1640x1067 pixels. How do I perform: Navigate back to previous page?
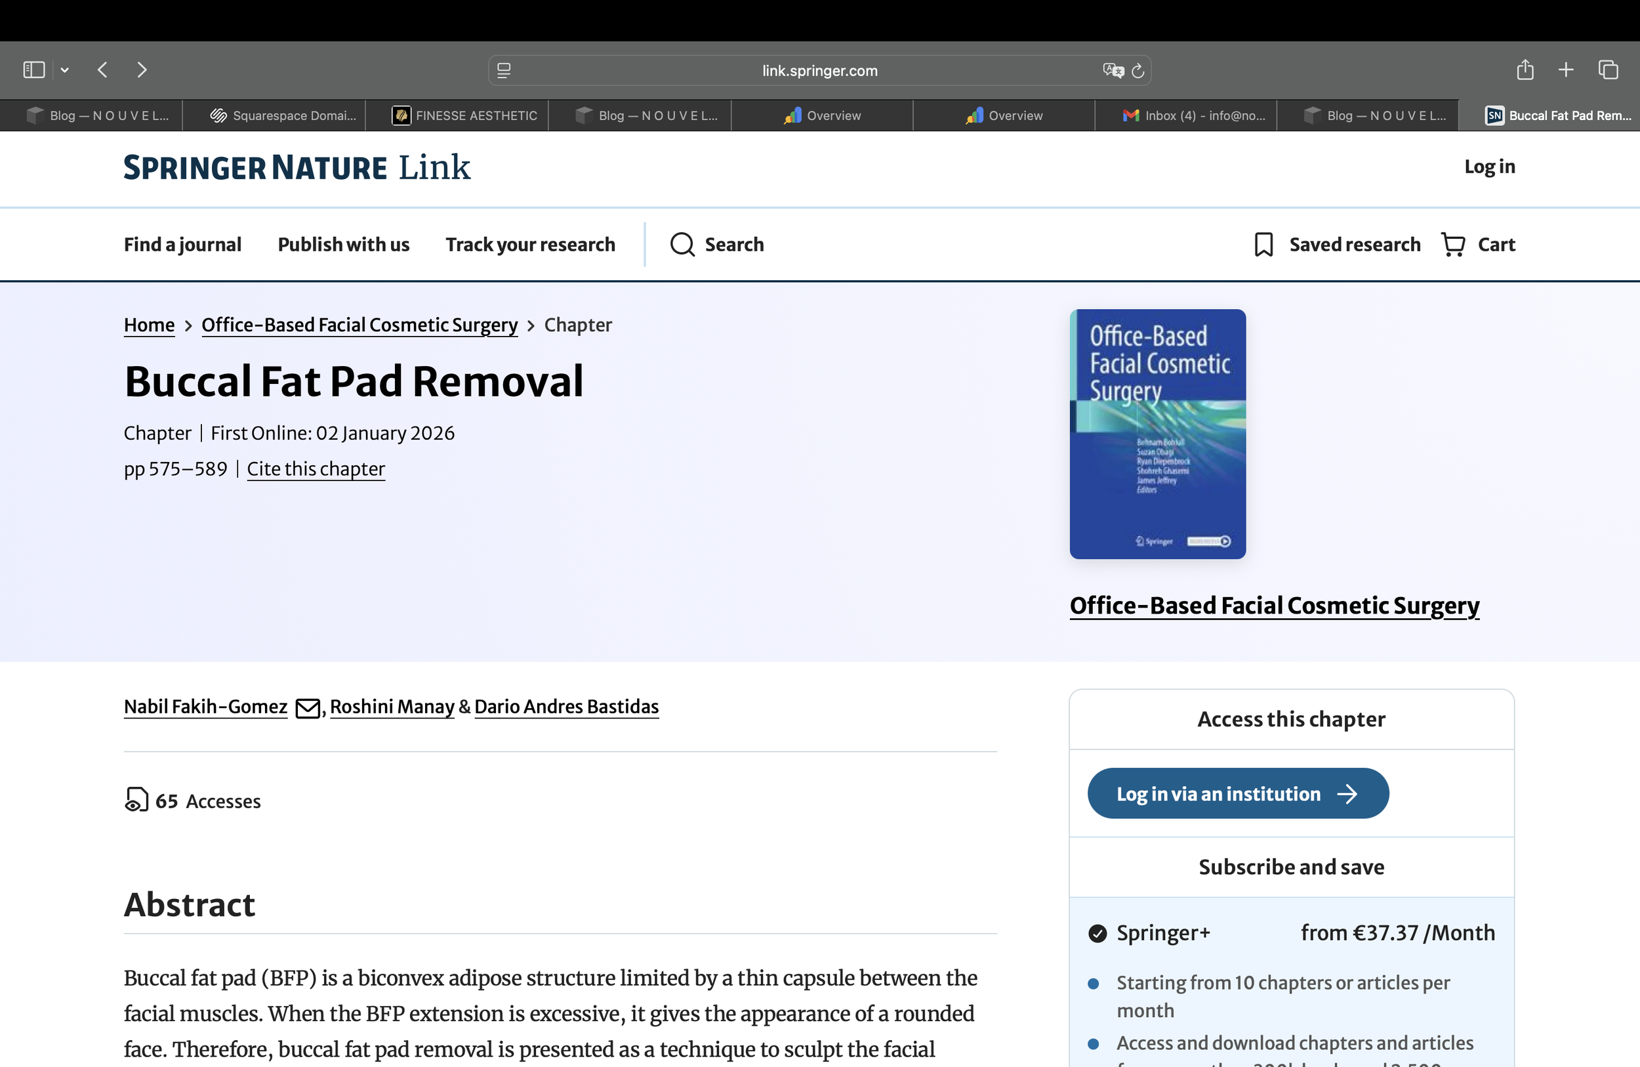(102, 70)
